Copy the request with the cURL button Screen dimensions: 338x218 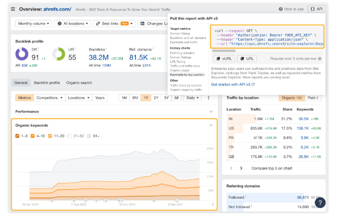click(x=224, y=59)
